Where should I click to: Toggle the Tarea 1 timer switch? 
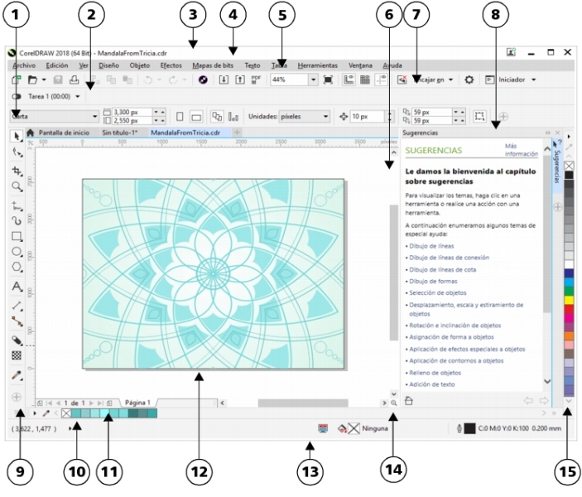pyautogui.click(x=17, y=97)
